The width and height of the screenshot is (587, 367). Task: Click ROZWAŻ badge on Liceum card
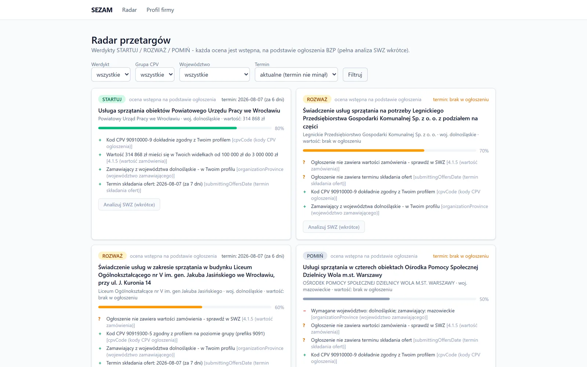click(x=112, y=256)
